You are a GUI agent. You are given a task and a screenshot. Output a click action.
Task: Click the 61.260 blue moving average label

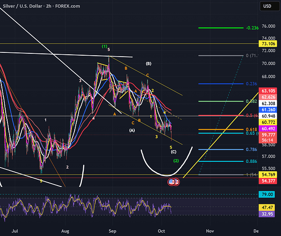click(x=268, y=110)
